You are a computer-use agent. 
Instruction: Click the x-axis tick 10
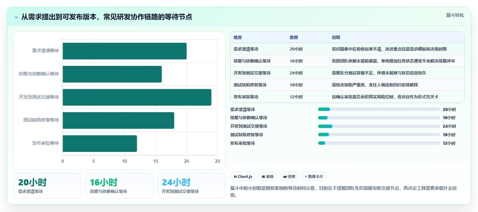[x=125, y=161]
